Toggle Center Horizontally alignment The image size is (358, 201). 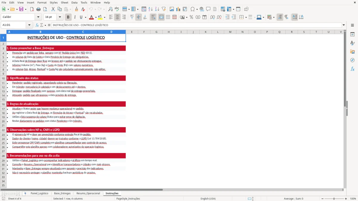[x=117, y=17]
